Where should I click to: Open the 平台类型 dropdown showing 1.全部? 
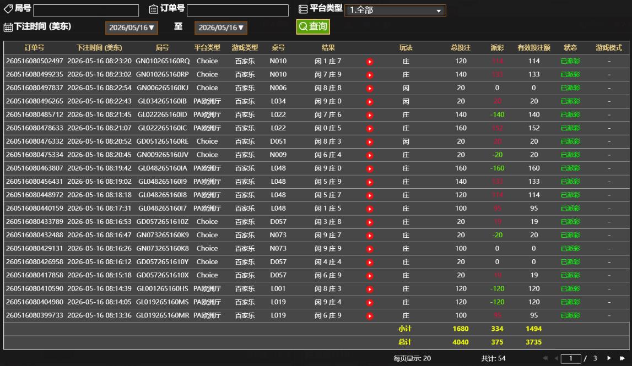[395, 10]
